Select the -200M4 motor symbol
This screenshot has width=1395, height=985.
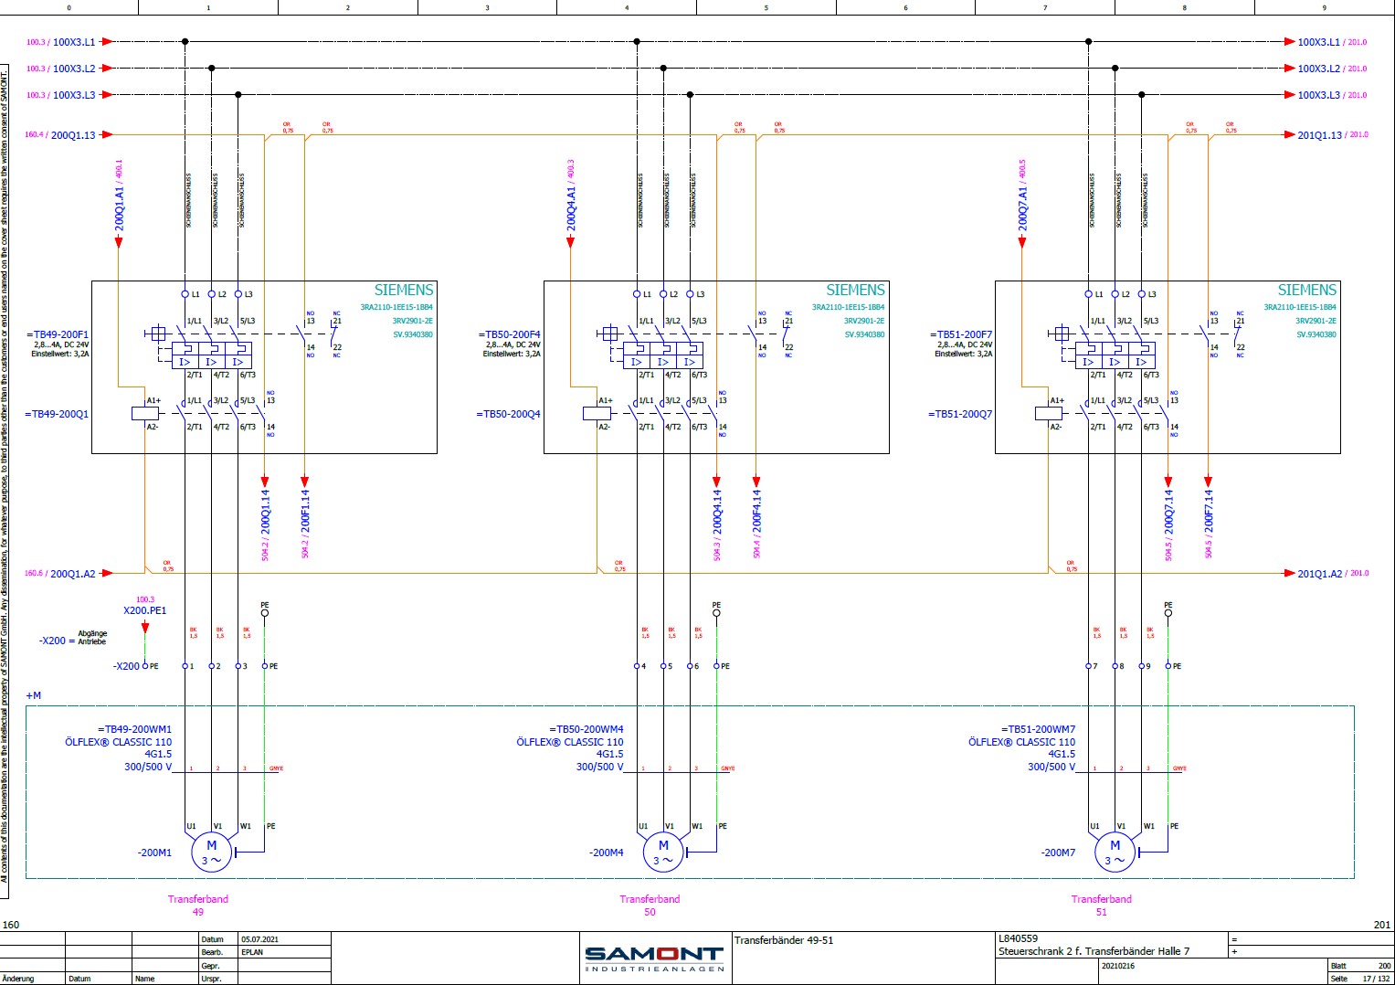663,853
